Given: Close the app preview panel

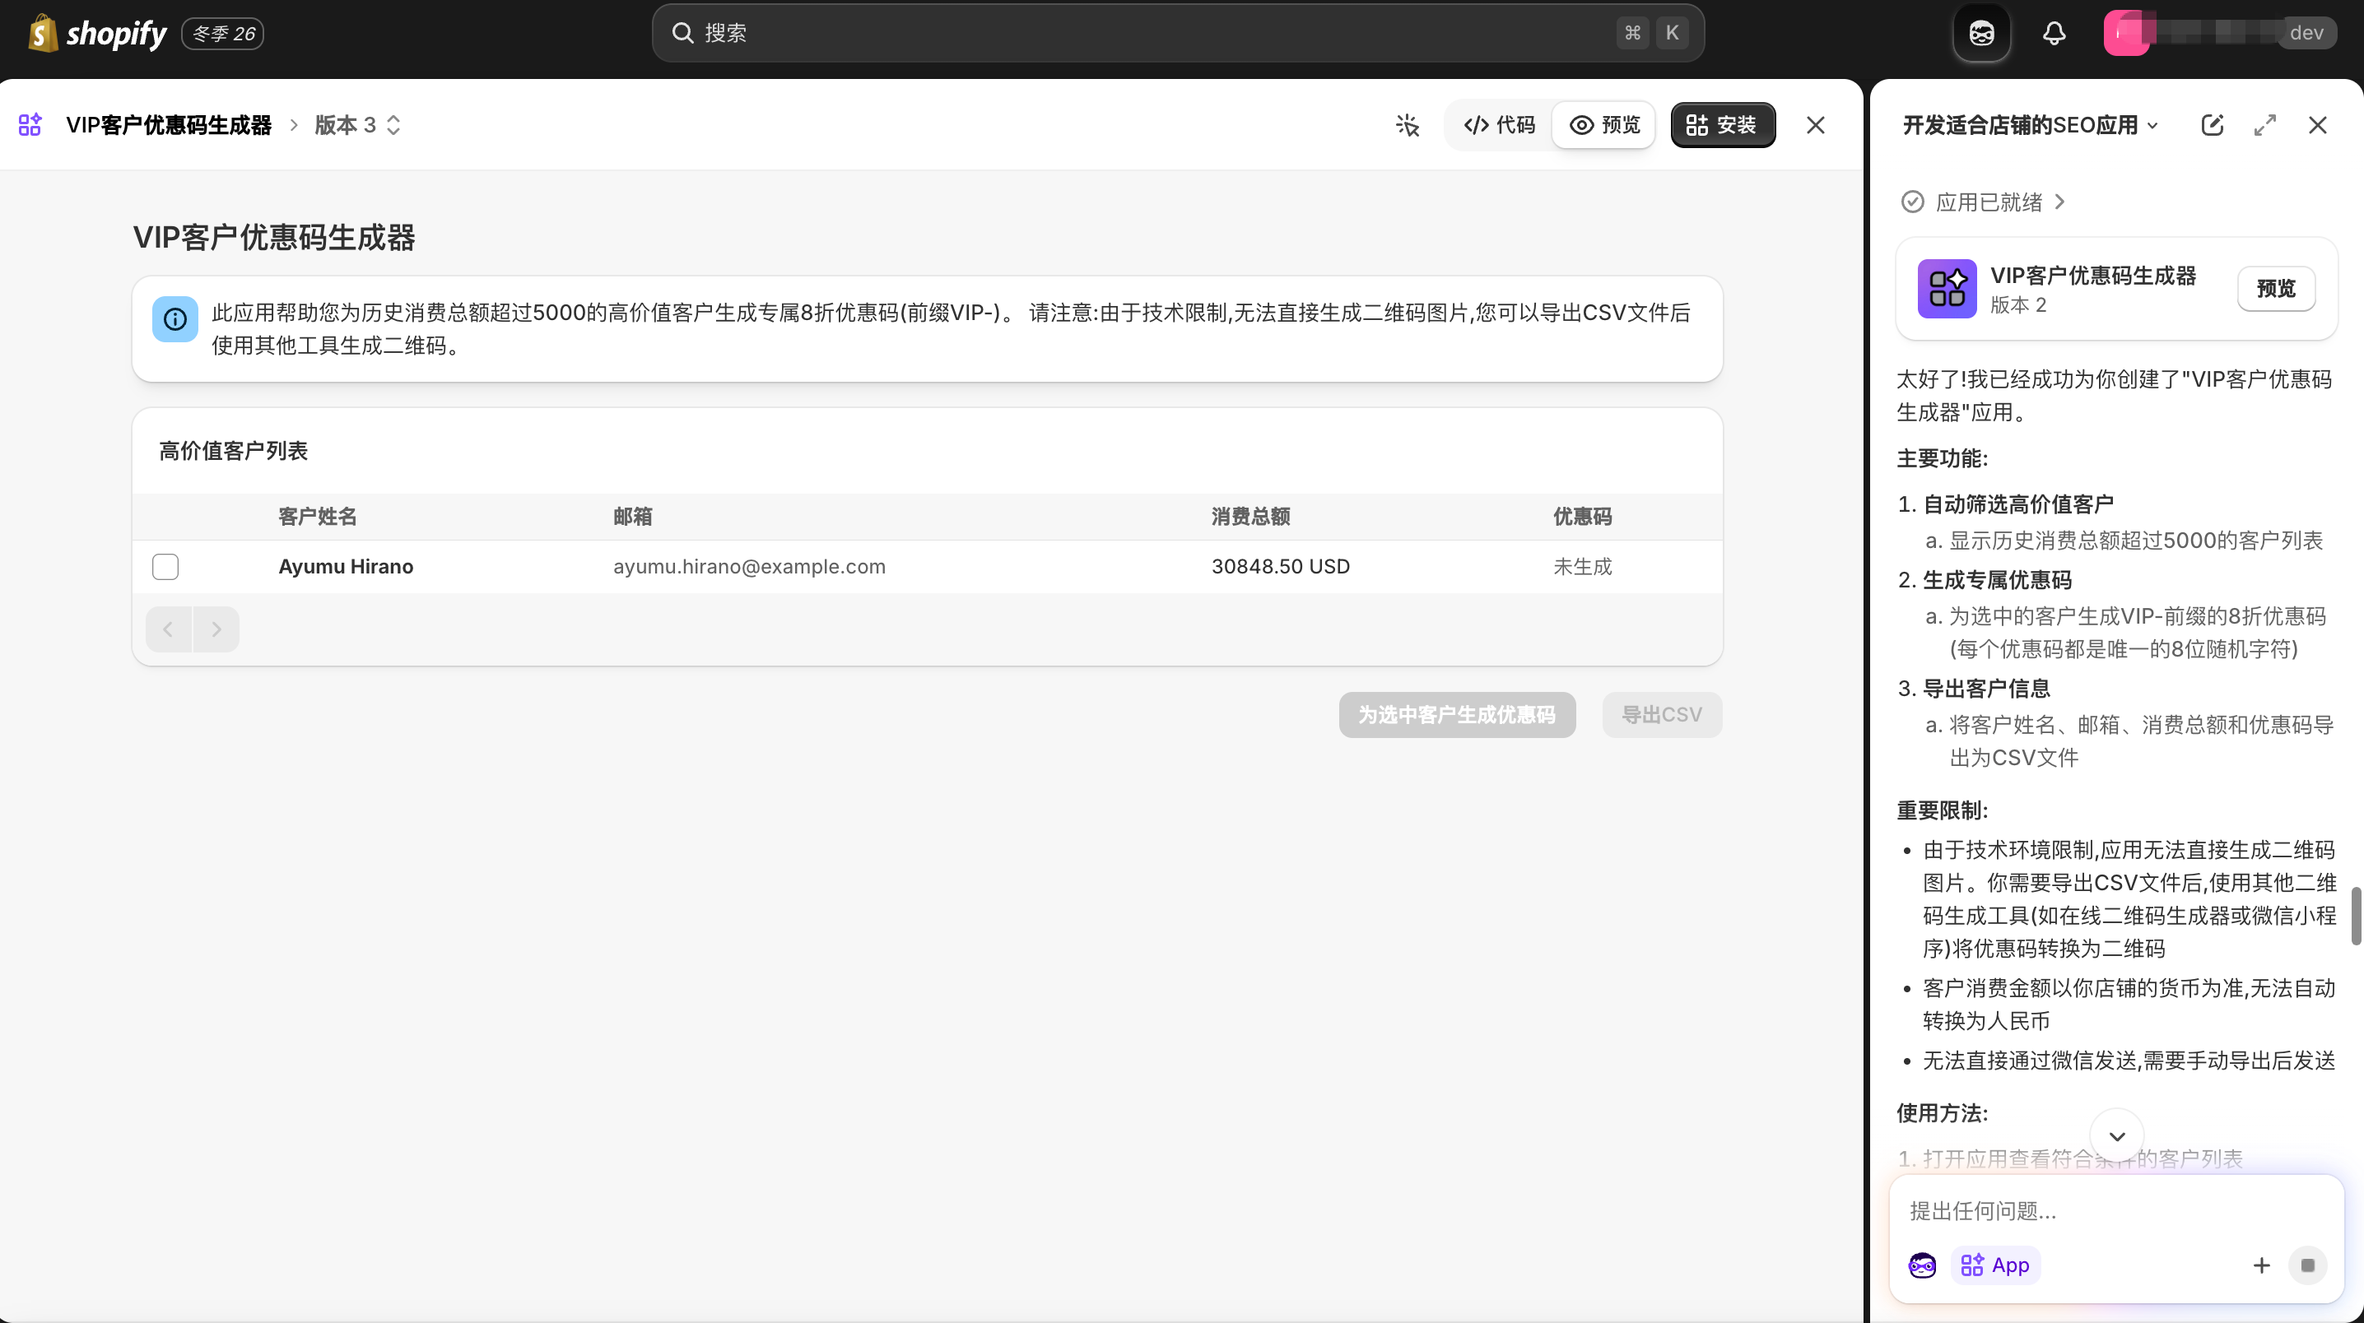Looking at the screenshot, I should tap(1815, 125).
